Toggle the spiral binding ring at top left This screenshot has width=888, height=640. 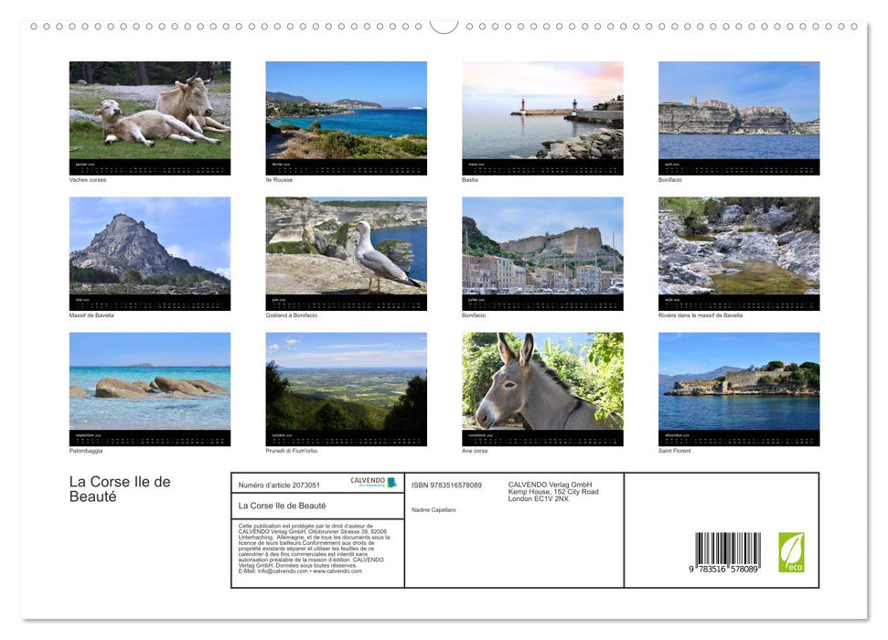35,27
